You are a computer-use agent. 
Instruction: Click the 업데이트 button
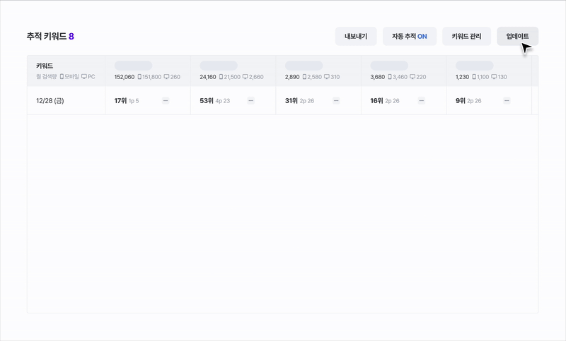518,37
